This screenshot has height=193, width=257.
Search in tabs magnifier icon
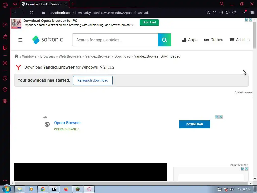coord(222,4)
